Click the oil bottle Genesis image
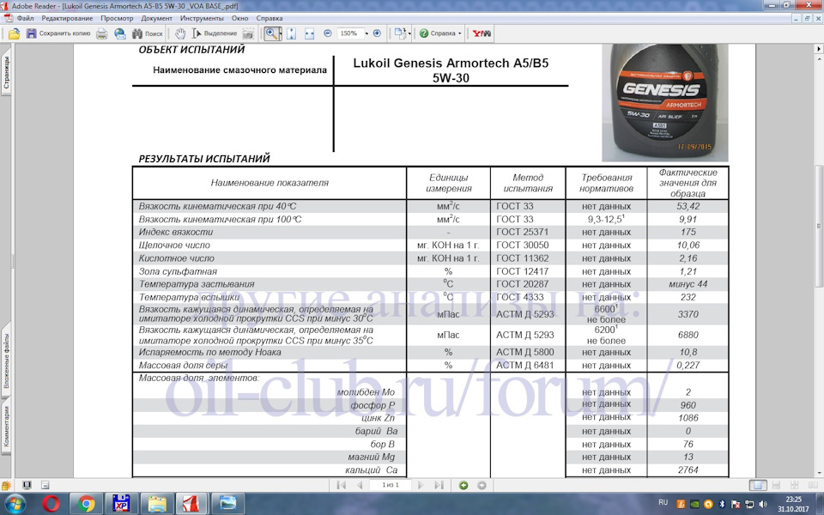This screenshot has width=824, height=515. coord(664,102)
